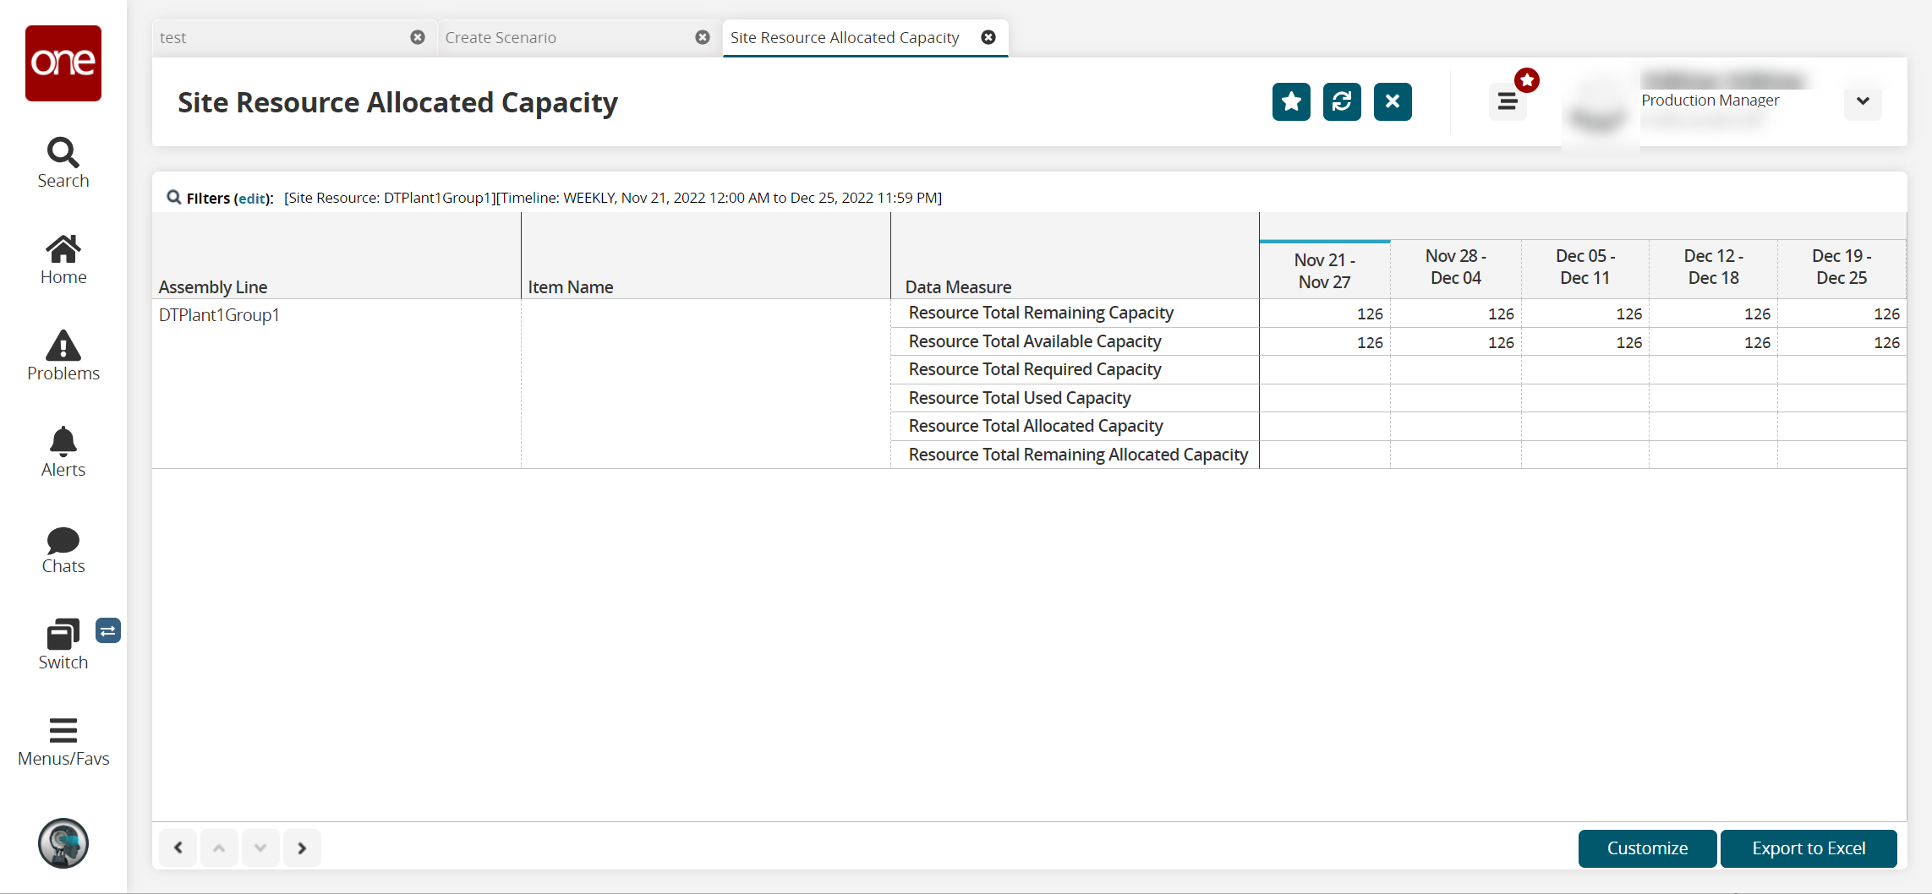Image resolution: width=1932 pixels, height=894 pixels.
Task: Switch to the test tab
Action: [x=173, y=38]
